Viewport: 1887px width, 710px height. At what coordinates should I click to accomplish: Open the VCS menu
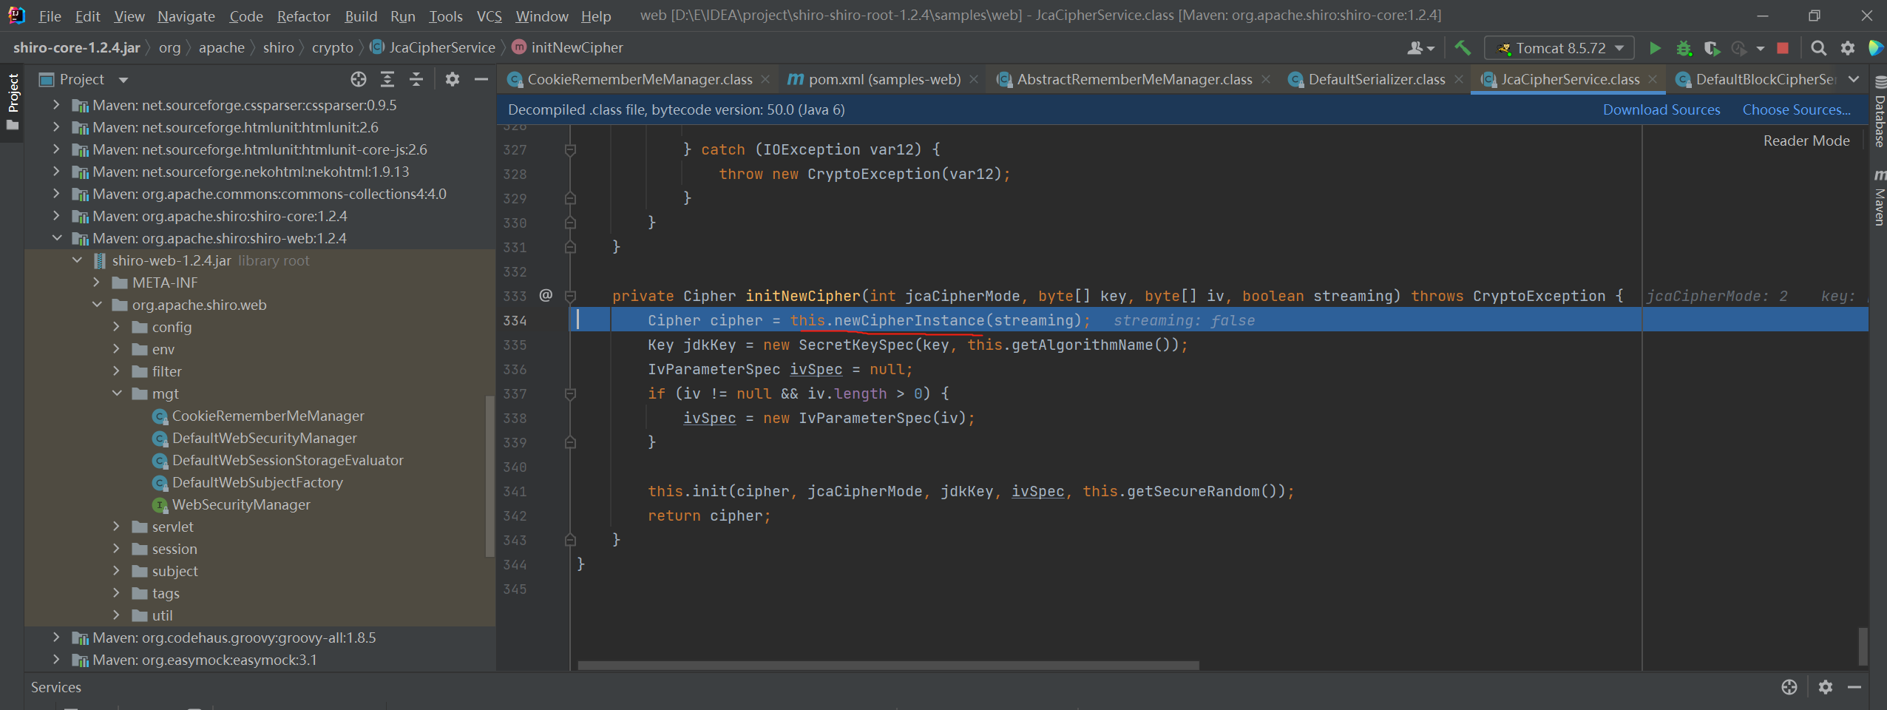(x=489, y=16)
